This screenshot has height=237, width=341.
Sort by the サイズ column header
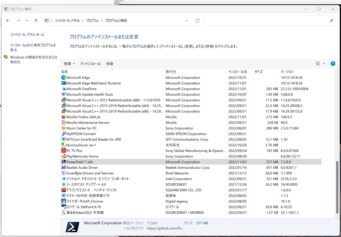pos(266,72)
